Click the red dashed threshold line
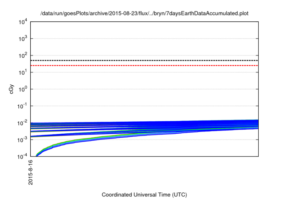Screen dimensions: 285x199 (144, 65)
